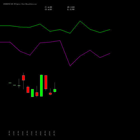This screenshot has width=140, height=140.
Task: Click the red candle for 13 Feb
Action: tap(24, 78)
